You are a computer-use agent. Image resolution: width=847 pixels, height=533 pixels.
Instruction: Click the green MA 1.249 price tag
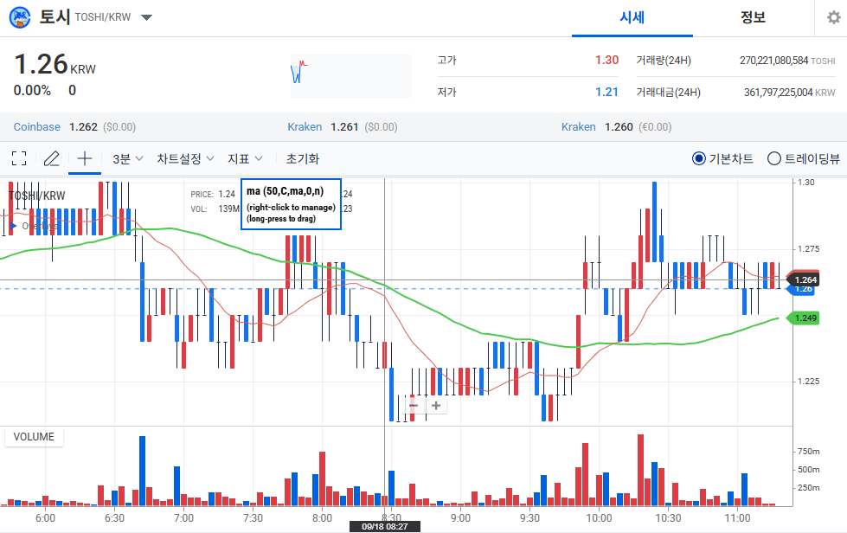[805, 318]
